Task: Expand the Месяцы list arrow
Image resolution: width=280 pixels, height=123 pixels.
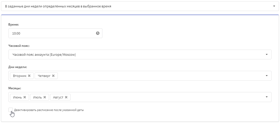Action: 267,97
